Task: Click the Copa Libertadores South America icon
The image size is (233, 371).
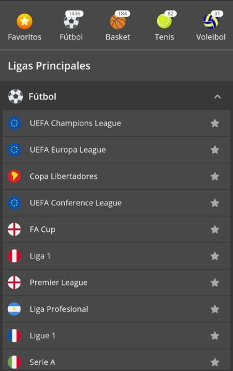Action: click(14, 176)
